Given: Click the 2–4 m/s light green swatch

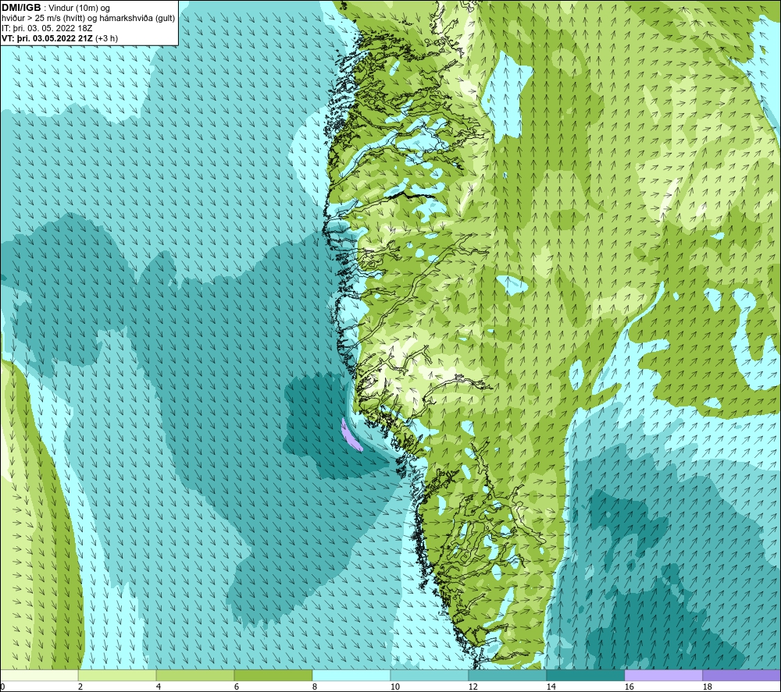Looking at the screenshot, I should click(x=117, y=675).
